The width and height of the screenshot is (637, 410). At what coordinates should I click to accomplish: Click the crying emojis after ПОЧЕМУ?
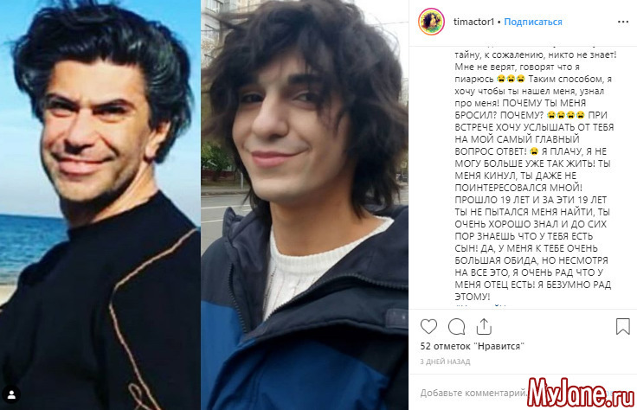tap(565, 115)
